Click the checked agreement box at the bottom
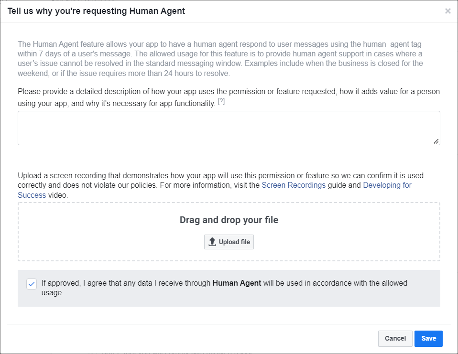This screenshot has width=458, height=354. pos(32,284)
